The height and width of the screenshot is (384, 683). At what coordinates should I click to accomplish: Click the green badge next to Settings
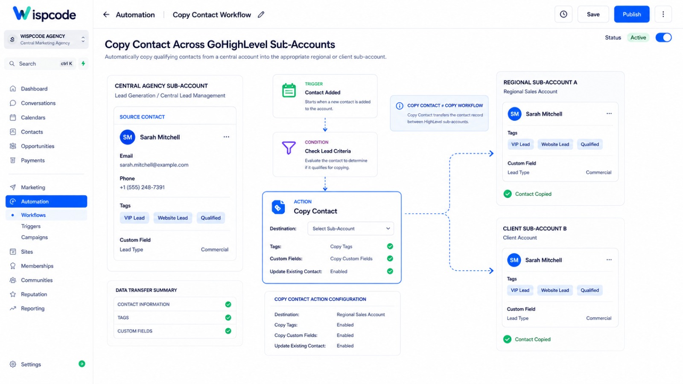click(82, 364)
